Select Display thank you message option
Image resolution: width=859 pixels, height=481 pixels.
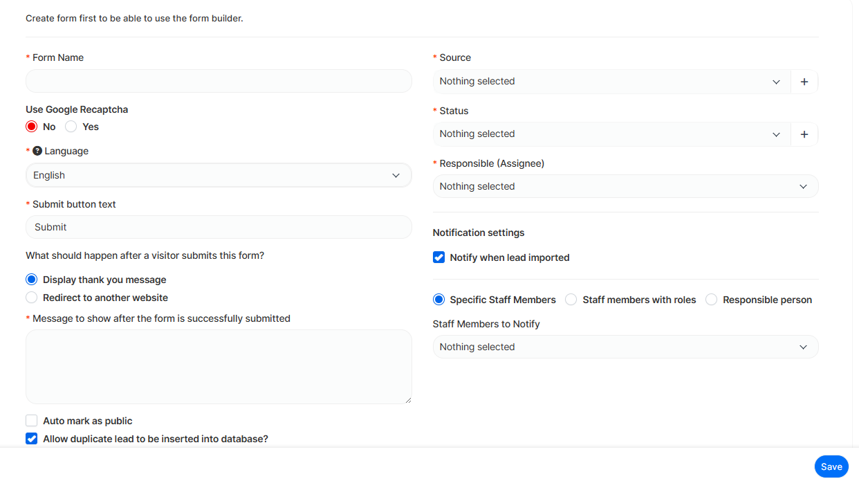[x=32, y=280]
